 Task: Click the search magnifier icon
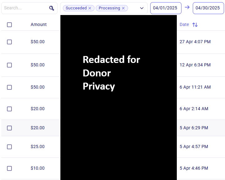pos(52,8)
